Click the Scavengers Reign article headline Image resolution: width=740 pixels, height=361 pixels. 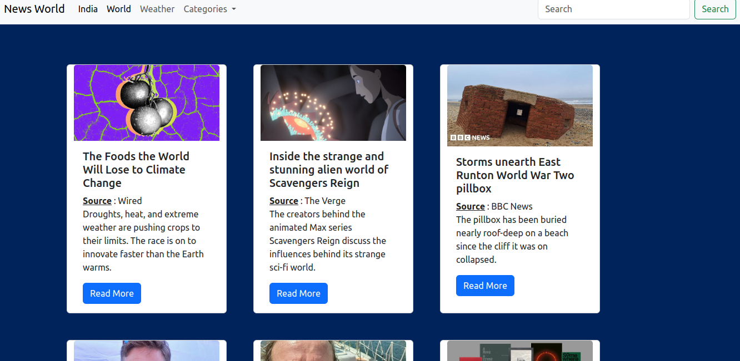tap(328, 170)
